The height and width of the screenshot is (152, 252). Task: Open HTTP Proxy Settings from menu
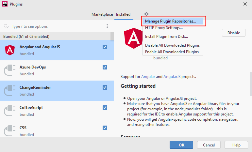pos(164,28)
